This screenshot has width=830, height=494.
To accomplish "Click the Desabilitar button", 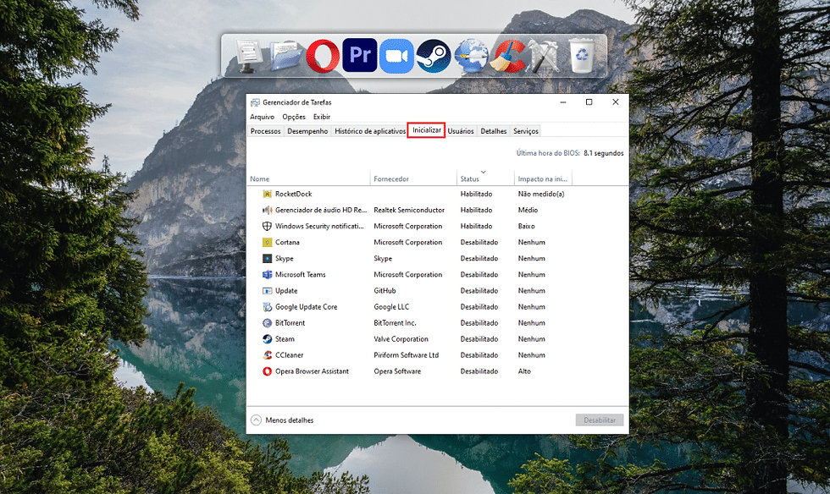I will (x=600, y=420).
